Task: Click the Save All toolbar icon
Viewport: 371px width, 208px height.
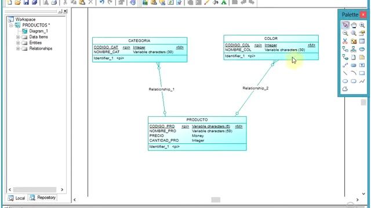Action: pos(35,2)
